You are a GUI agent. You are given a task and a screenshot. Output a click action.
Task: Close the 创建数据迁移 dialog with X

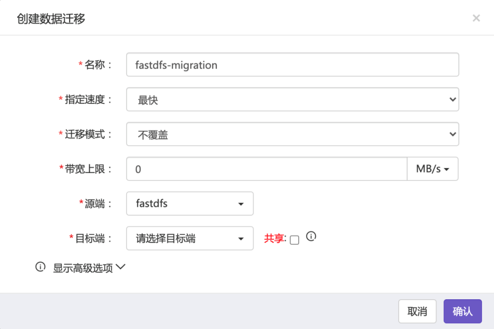tap(476, 18)
